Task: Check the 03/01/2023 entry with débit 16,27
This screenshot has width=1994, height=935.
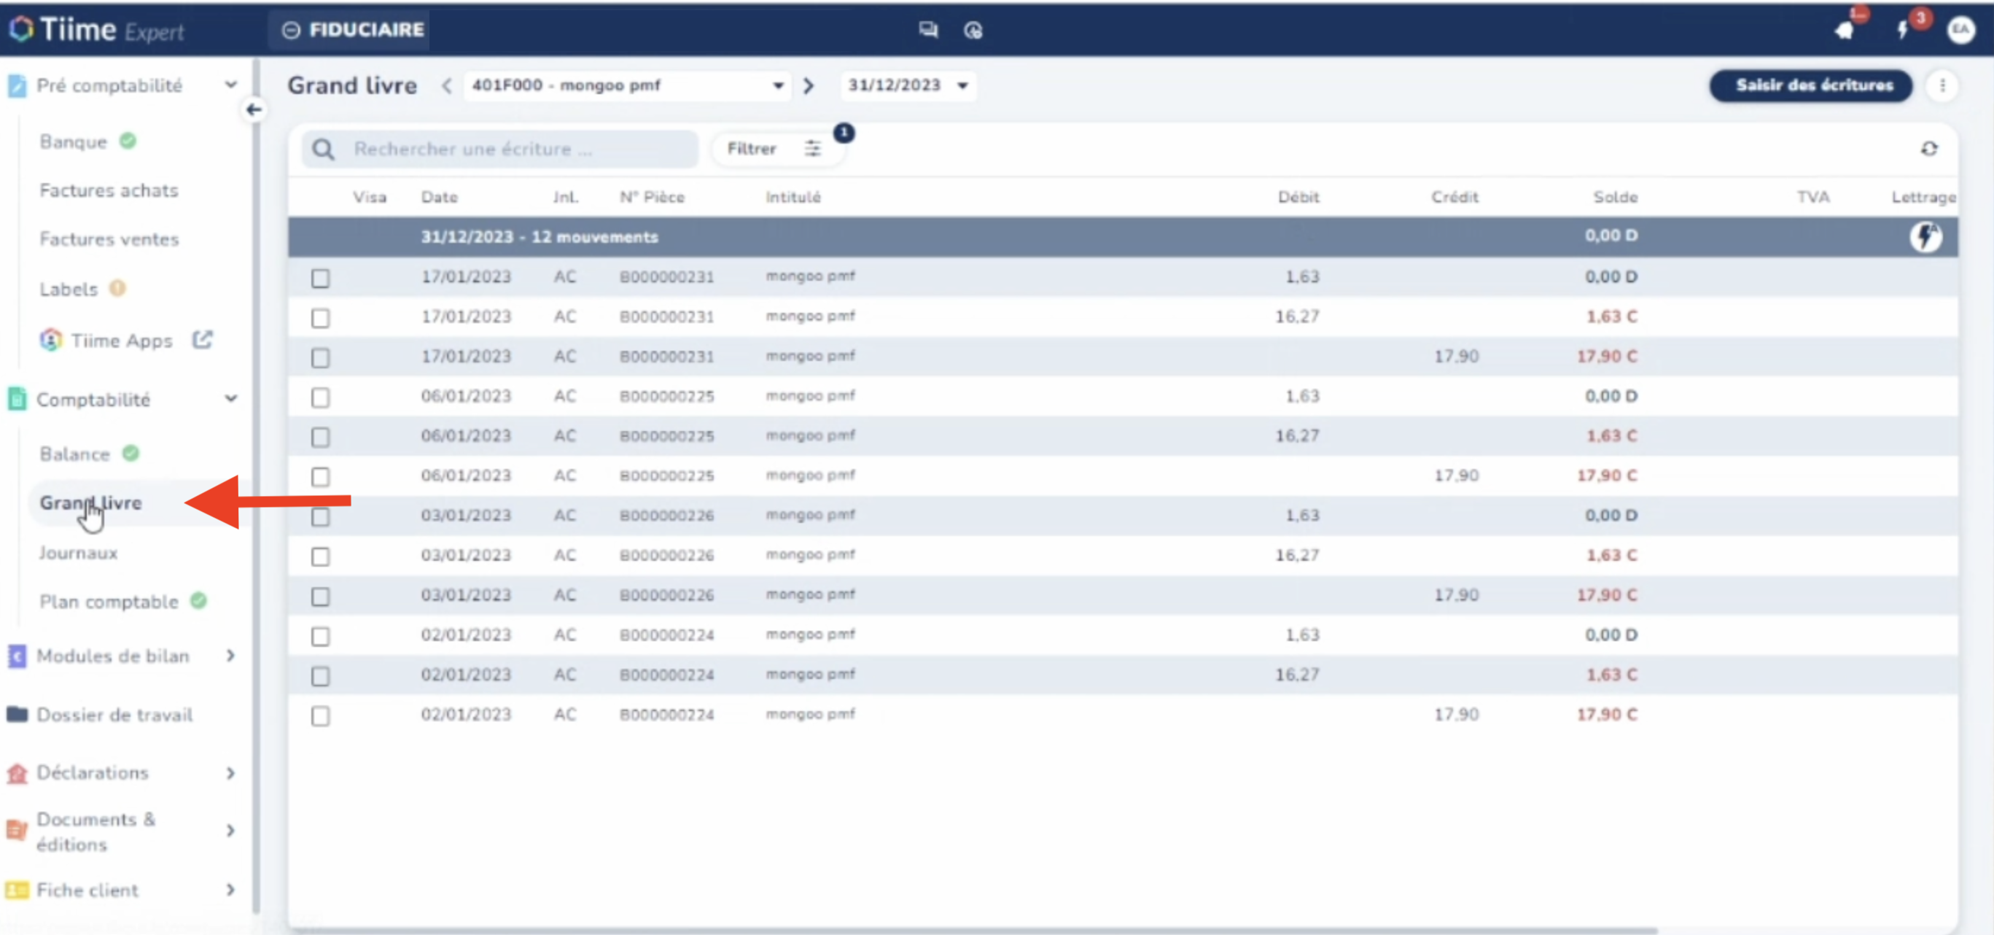Action: [x=321, y=556]
